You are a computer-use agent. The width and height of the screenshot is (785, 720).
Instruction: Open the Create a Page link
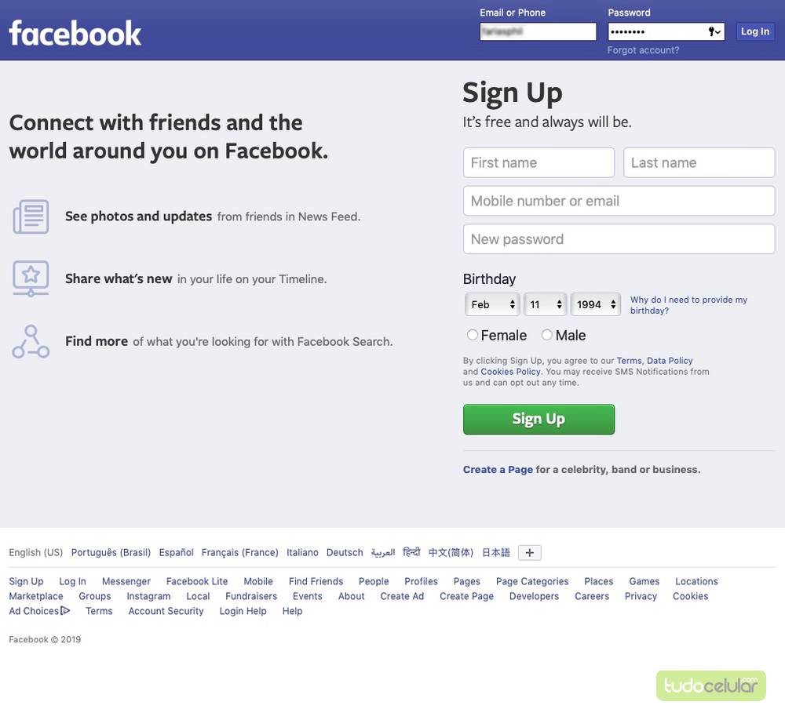click(x=498, y=470)
